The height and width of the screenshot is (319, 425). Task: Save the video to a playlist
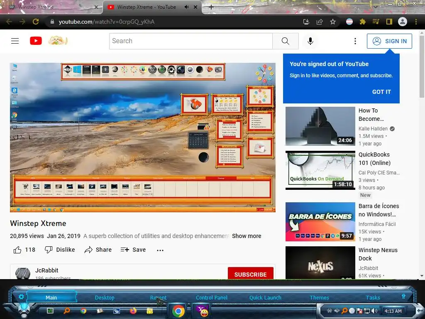click(x=133, y=250)
